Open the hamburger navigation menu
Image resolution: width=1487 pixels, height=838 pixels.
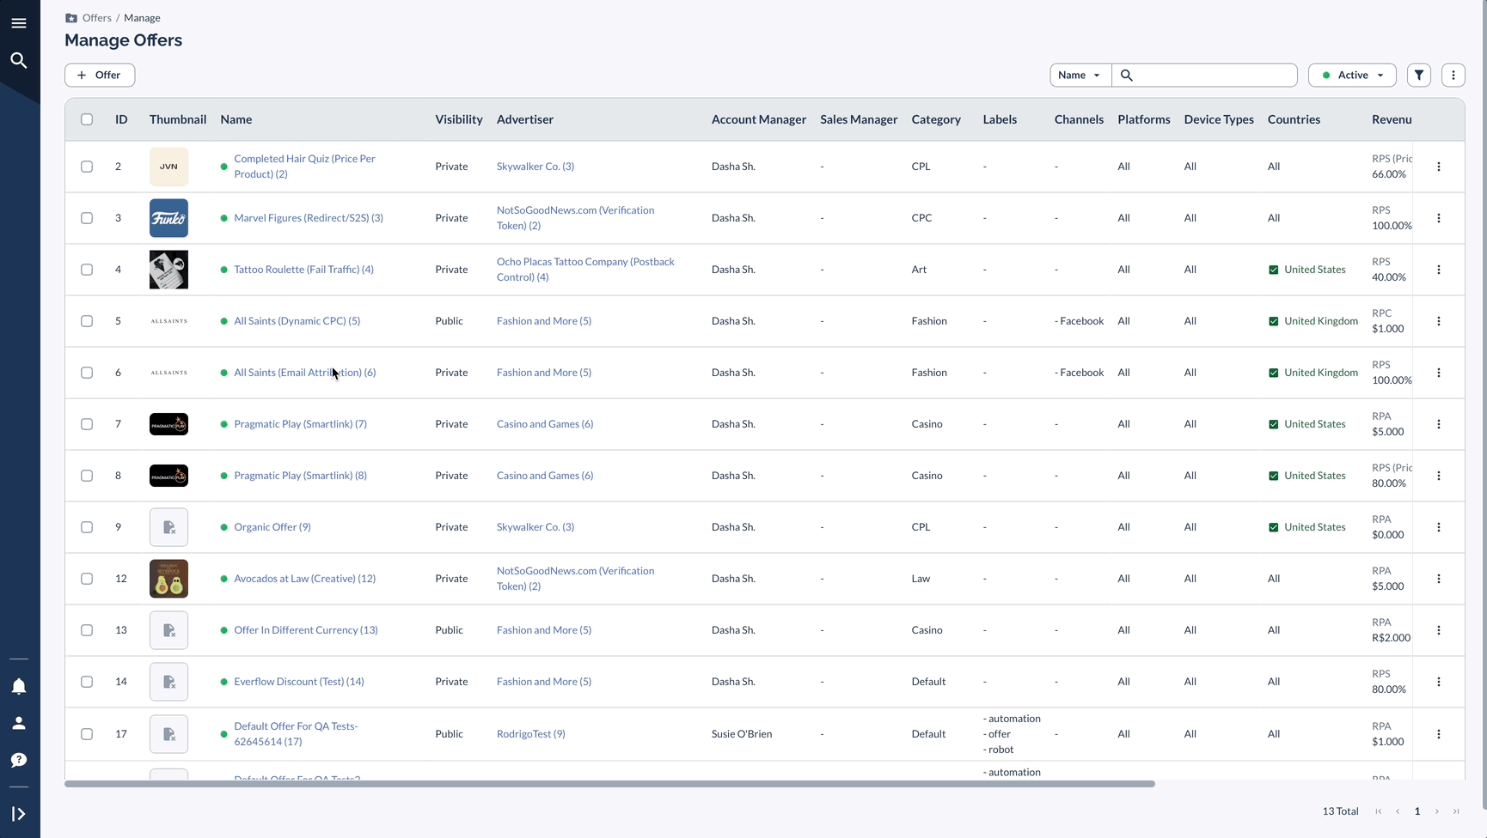(x=19, y=23)
